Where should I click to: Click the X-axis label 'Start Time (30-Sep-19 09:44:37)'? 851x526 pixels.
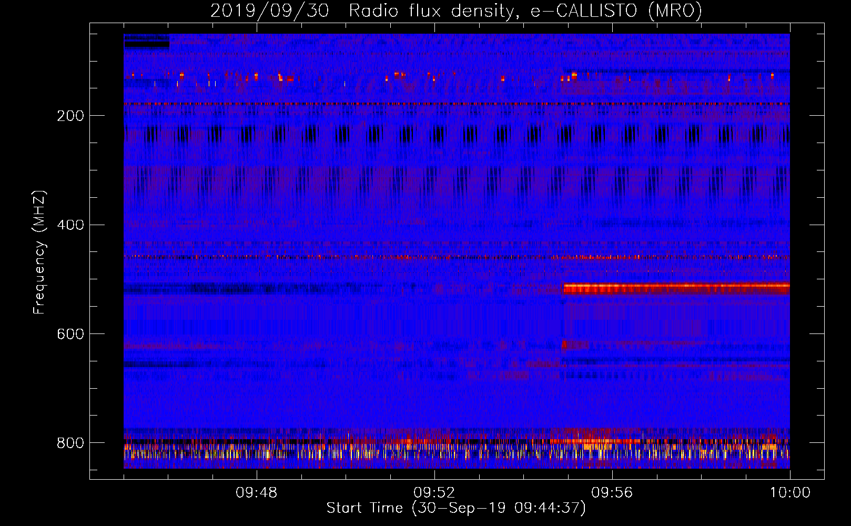[456, 508]
